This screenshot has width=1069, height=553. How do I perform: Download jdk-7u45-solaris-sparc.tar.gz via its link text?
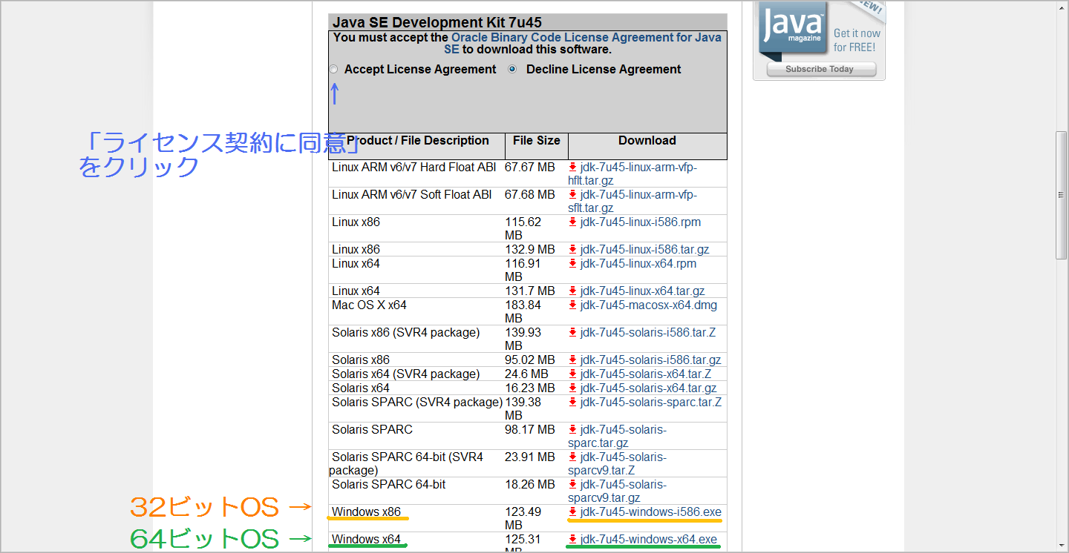618,437
